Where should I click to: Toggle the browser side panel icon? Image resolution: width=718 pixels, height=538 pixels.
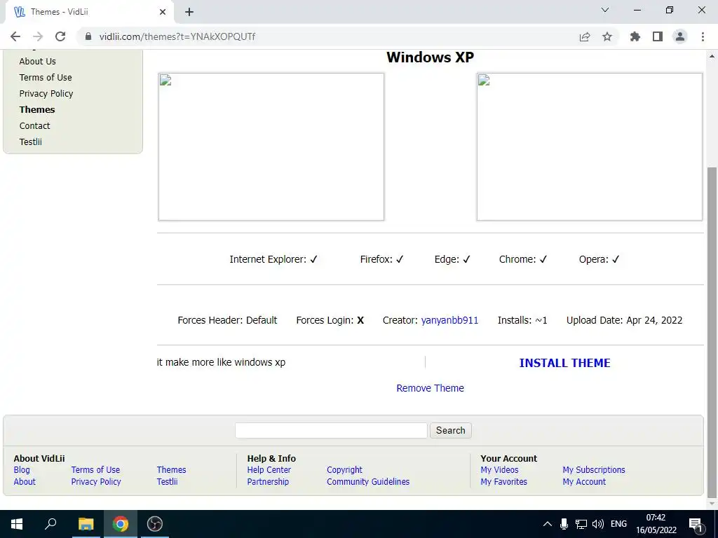coord(658,36)
